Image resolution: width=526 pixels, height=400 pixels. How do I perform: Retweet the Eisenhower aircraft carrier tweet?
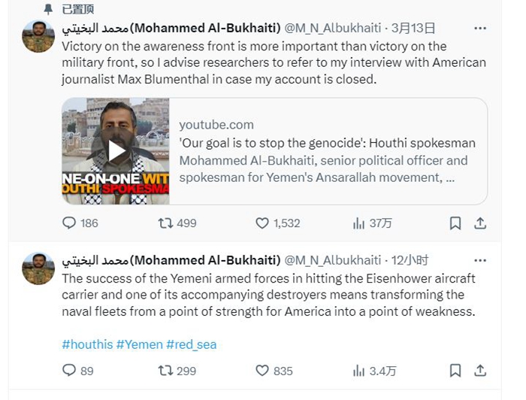point(166,371)
